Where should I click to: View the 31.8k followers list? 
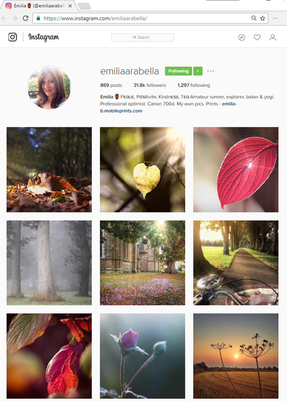coord(150,85)
